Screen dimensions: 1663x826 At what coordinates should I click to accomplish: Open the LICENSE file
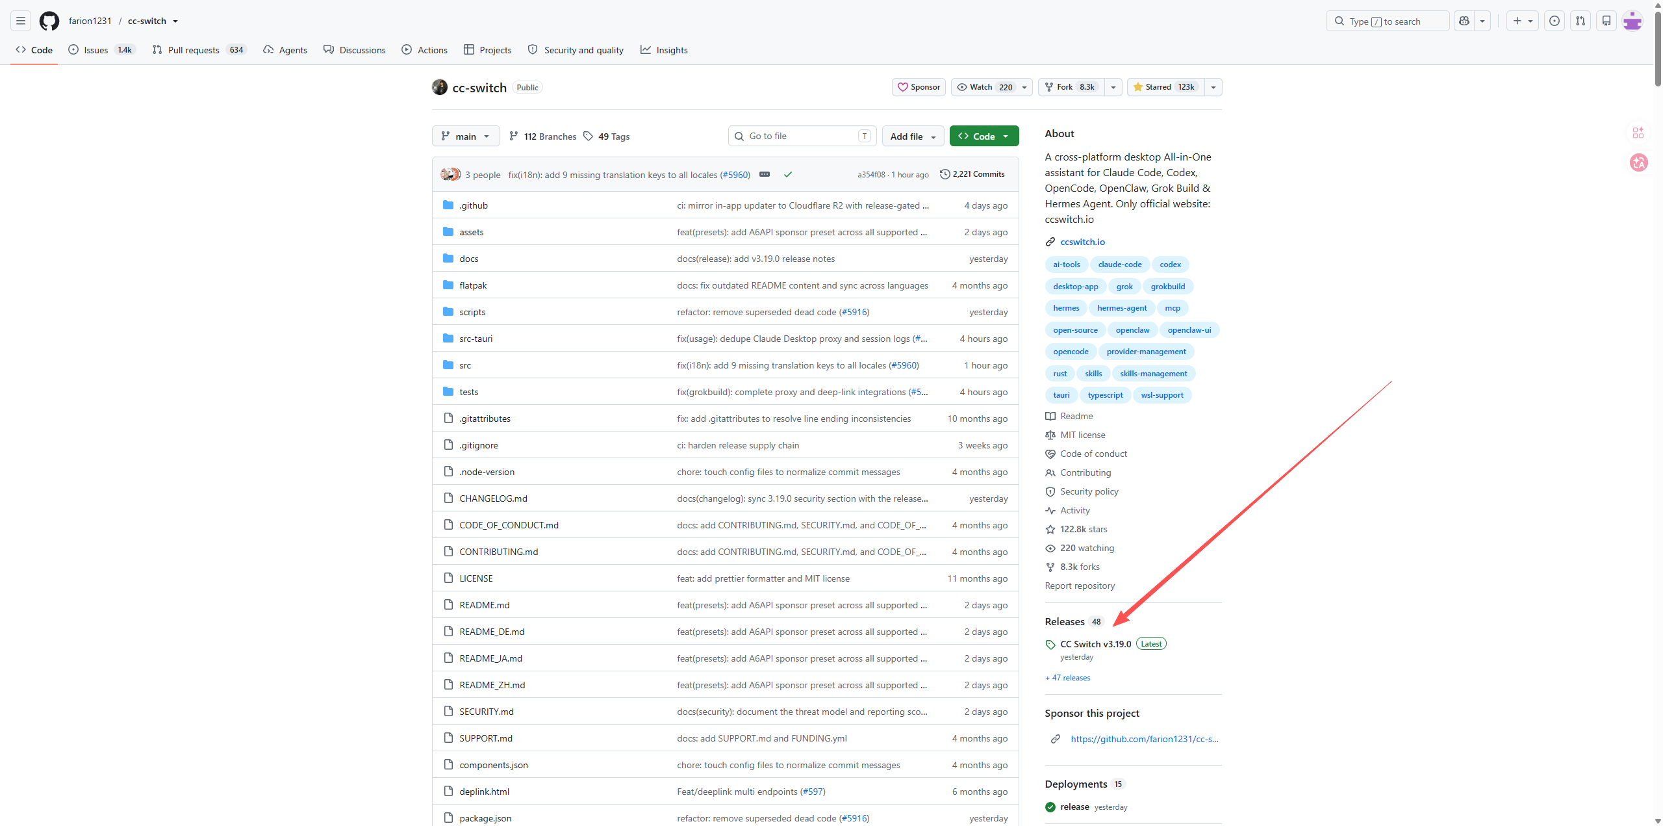pyautogui.click(x=476, y=578)
